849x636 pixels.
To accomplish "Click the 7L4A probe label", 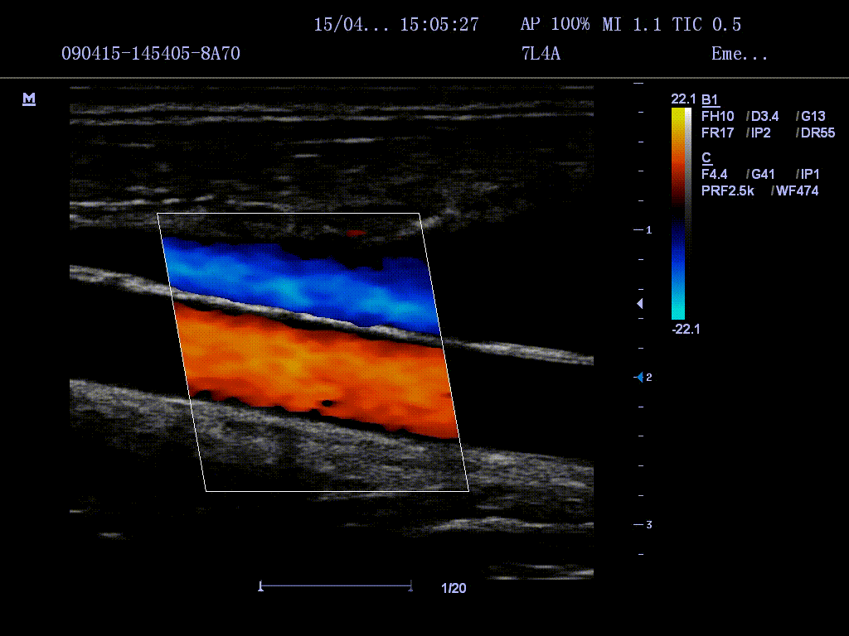I will pos(541,54).
